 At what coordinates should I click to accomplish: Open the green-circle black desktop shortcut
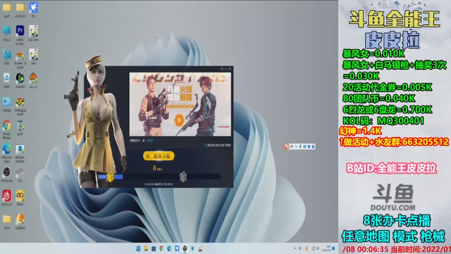(20, 78)
